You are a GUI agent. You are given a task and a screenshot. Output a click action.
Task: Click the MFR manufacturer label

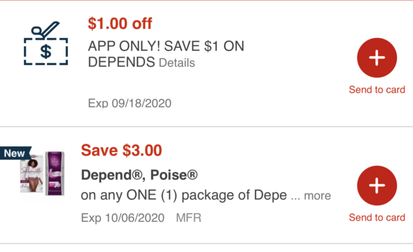point(188,218)
